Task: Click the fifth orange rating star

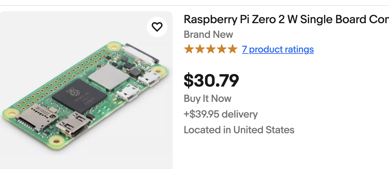Action: tap(232, 49)
